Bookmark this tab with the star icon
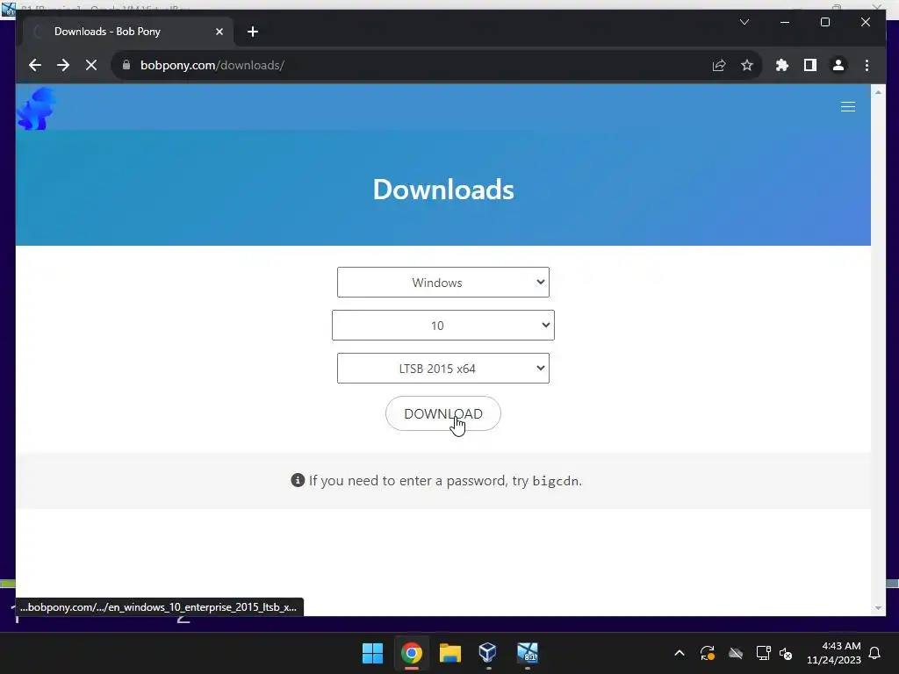 coord(746,65)
